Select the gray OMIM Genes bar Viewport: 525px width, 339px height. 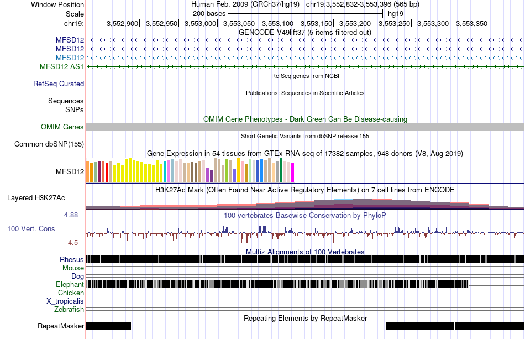(x=305, y=127)
